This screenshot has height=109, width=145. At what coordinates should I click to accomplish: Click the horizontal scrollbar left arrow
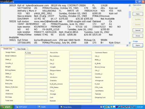coord(1,45)
